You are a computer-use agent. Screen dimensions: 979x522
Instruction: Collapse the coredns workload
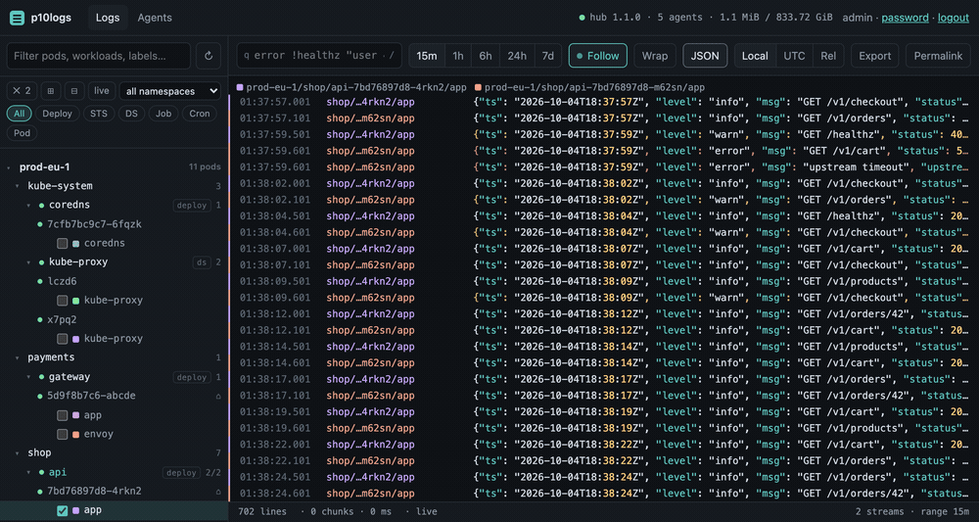tap(28, 205)
